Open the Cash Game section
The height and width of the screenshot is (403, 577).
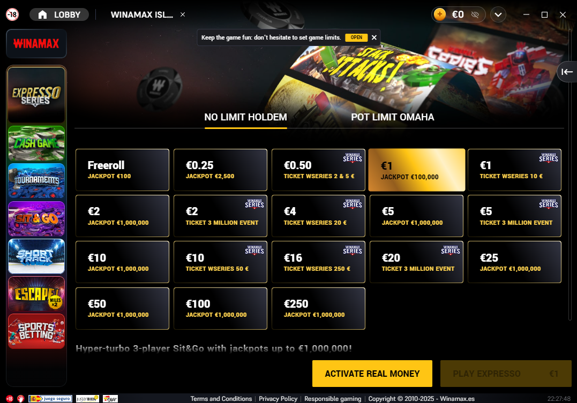coord(36,143)
